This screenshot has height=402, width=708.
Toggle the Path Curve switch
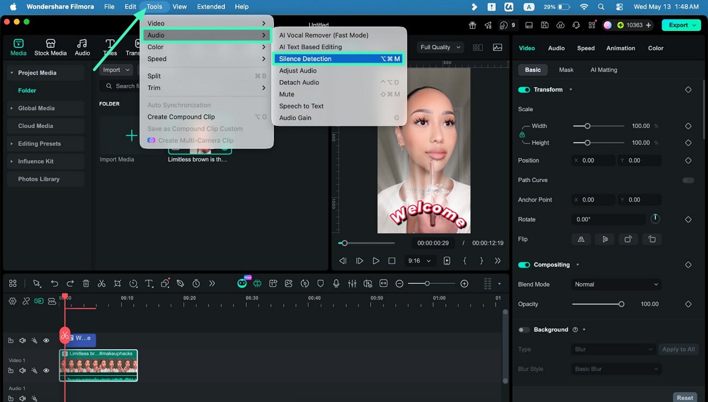click(x=688, y=180)
